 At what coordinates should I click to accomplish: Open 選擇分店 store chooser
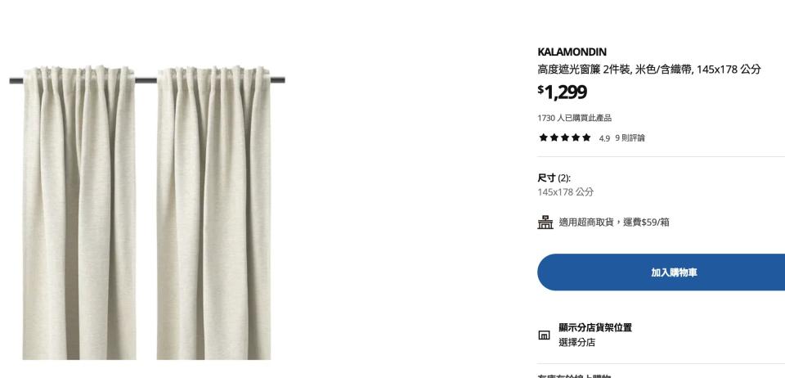coord(576,343)
